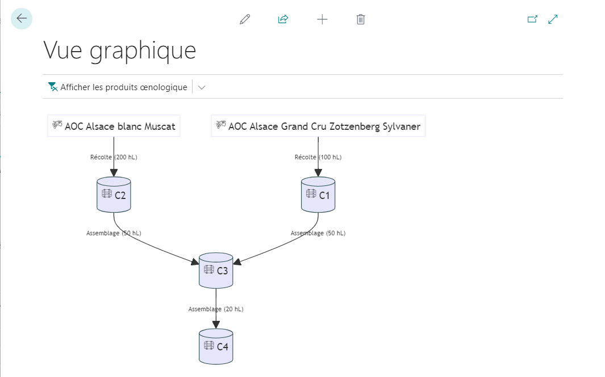
Task: Click the share icon in the toolbar
Action: pyautogui.click(x=283, y=19)
